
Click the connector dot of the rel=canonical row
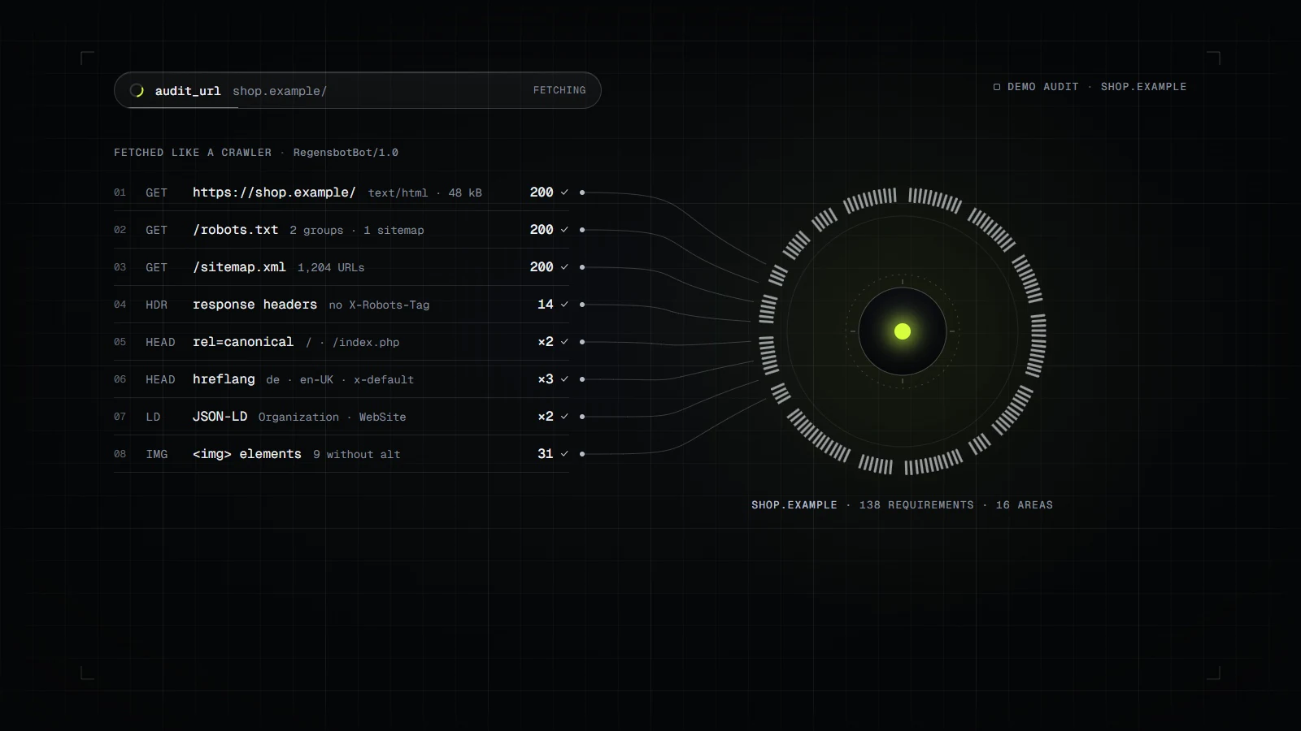click(x=582, y=342)
